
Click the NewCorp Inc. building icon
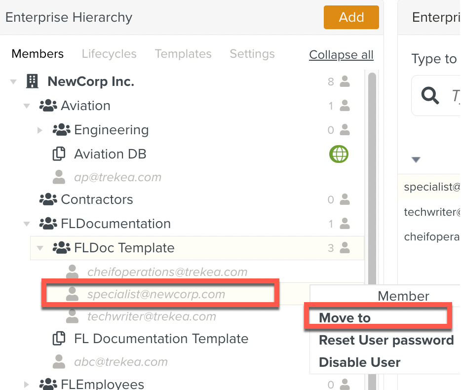pyautogui.click(x=32, y=81)
